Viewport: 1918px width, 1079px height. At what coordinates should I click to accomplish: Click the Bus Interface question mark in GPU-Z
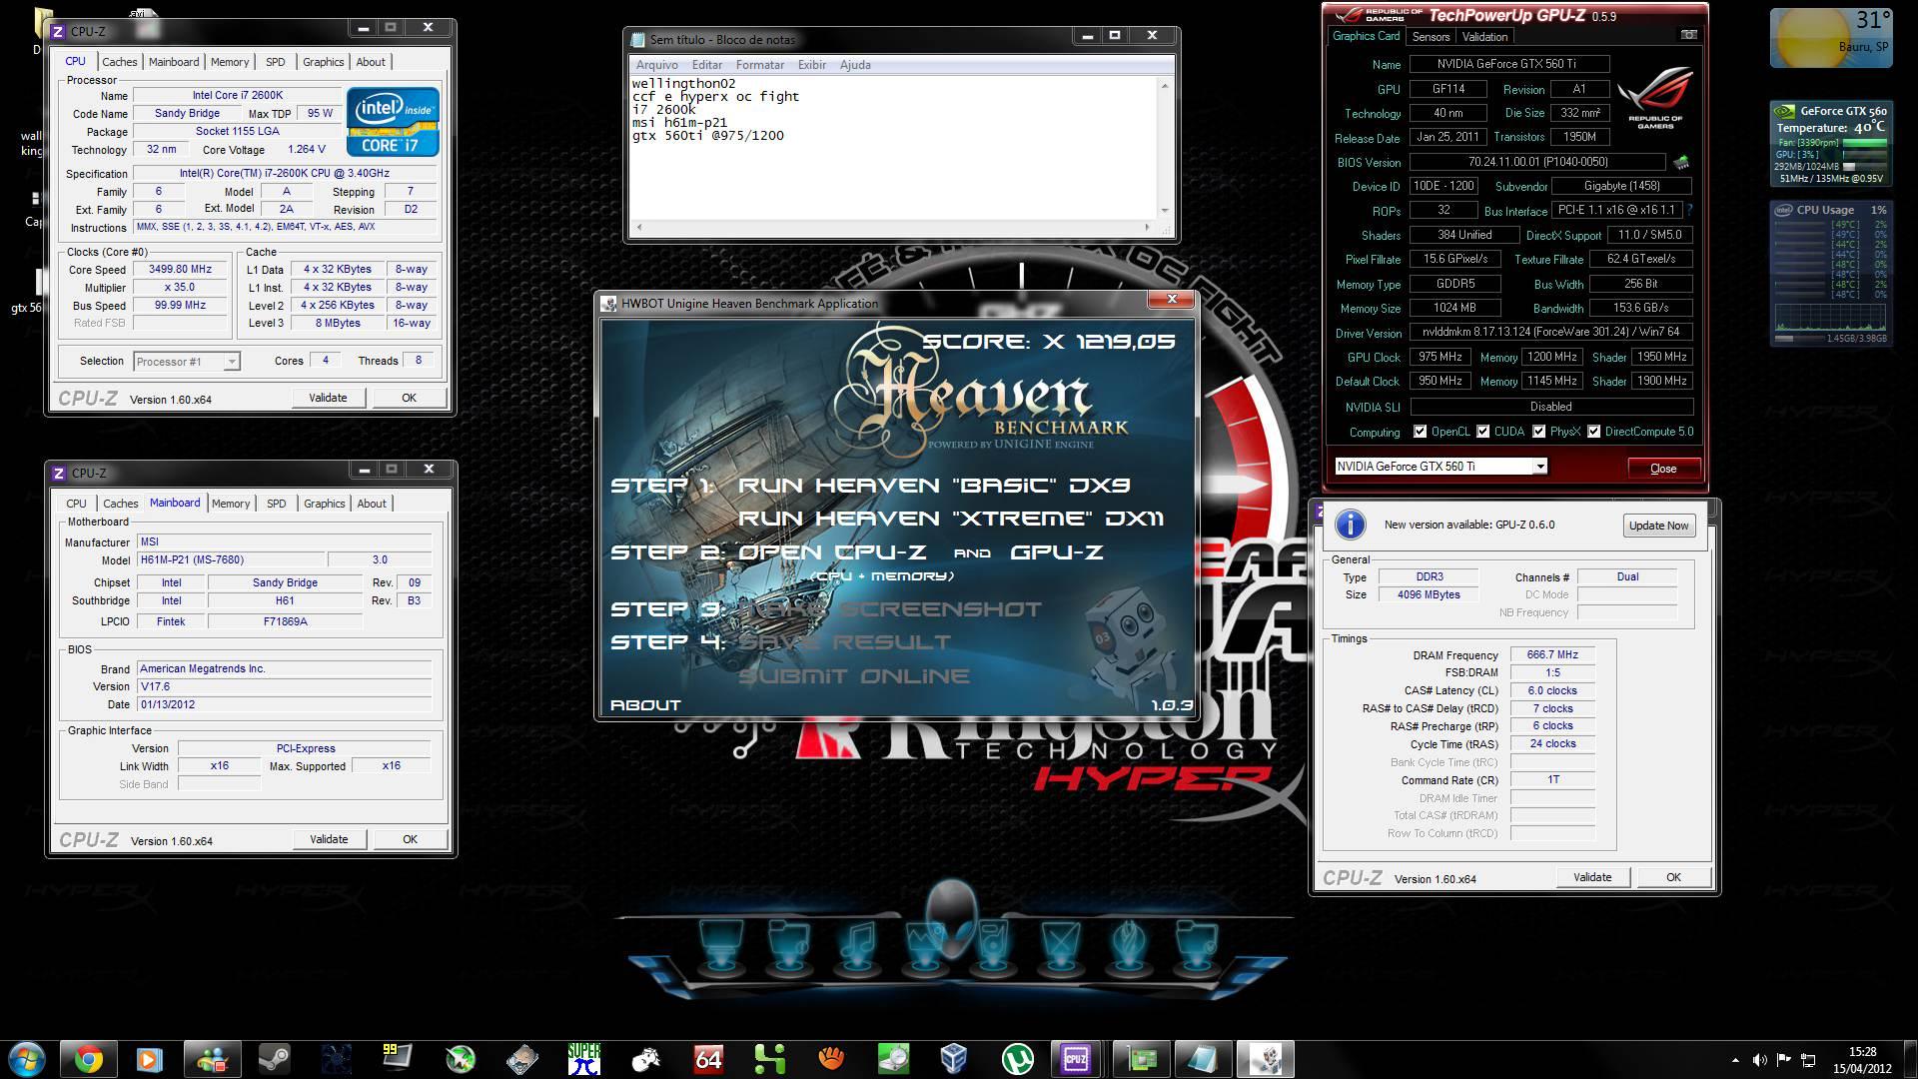pyautogui.click(x=1689, y=210)
